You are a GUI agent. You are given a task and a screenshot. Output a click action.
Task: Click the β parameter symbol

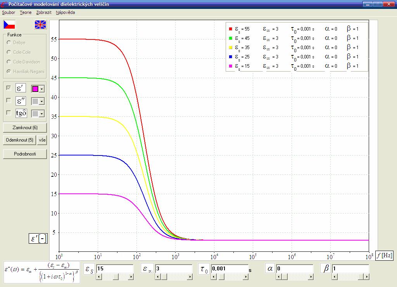point(326,268)
